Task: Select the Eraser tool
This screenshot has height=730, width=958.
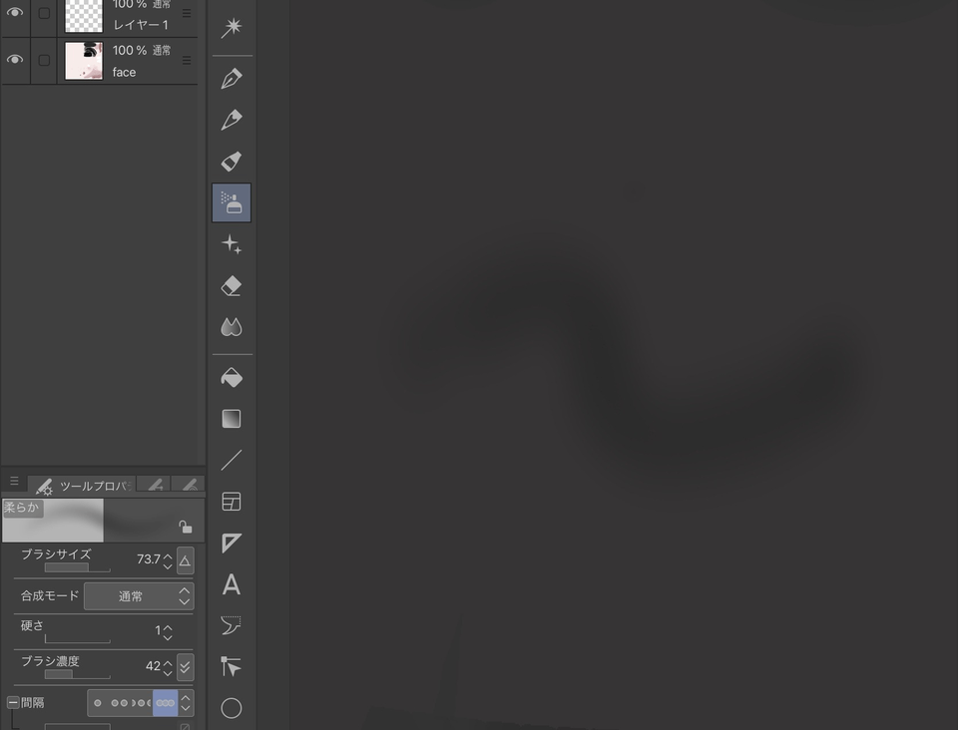Action: point(232,285)
